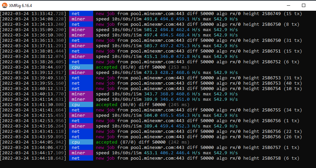Click 60s speed value 346.0
316x168 pixels.
pos(167,57)
